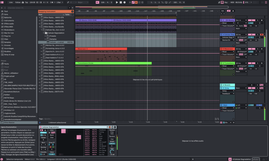The height and width of the screenshot is (161, 269).
Task: Click the Set locator button
Action: (223, 11)
